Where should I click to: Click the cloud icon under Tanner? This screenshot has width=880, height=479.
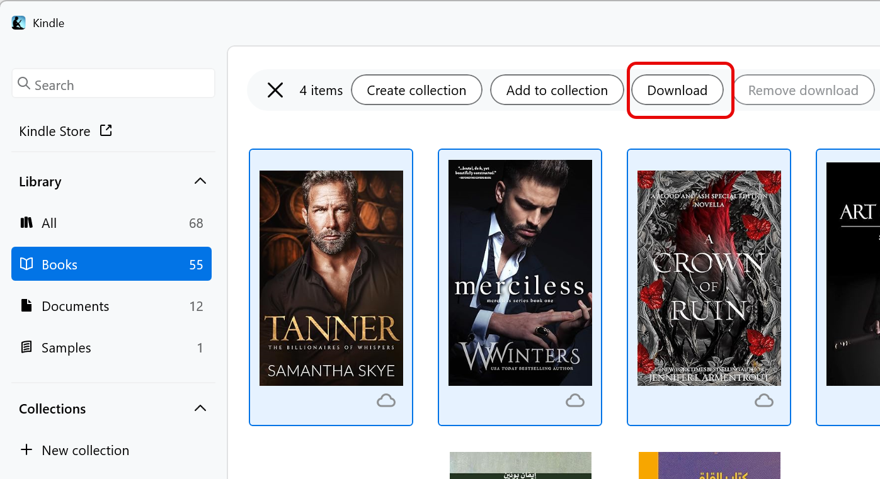coord(386,400)
